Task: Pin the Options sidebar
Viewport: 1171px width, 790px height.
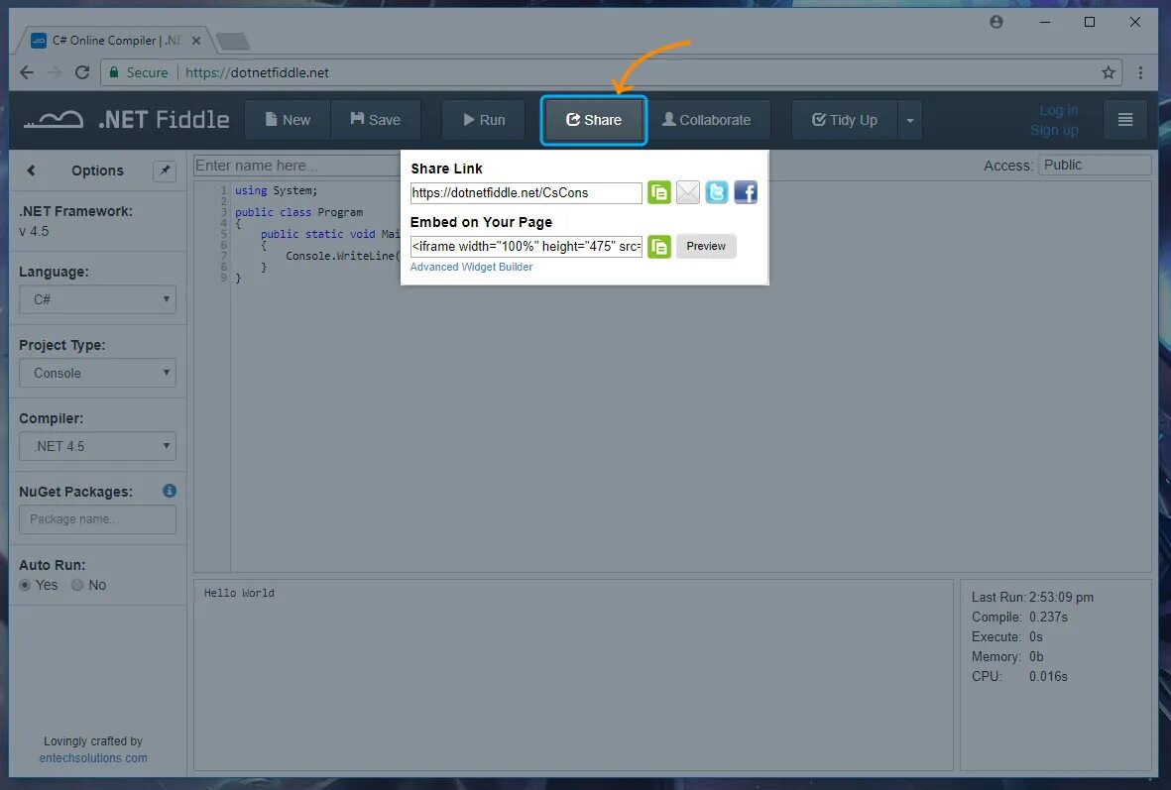Action: click(165, 170)
